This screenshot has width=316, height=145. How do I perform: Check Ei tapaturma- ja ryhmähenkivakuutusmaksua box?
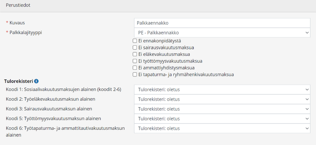135,75
